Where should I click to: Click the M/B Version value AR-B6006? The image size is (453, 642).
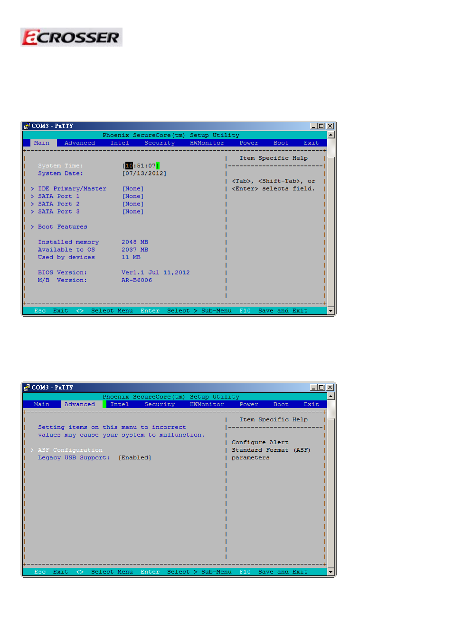[137, 280]
